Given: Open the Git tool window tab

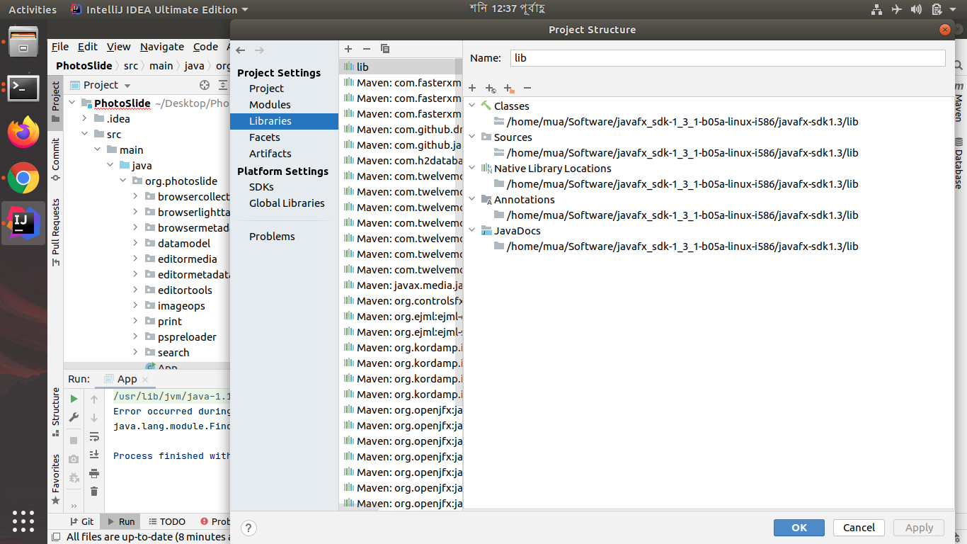Looking at the screenshot, I should [82, 521].
